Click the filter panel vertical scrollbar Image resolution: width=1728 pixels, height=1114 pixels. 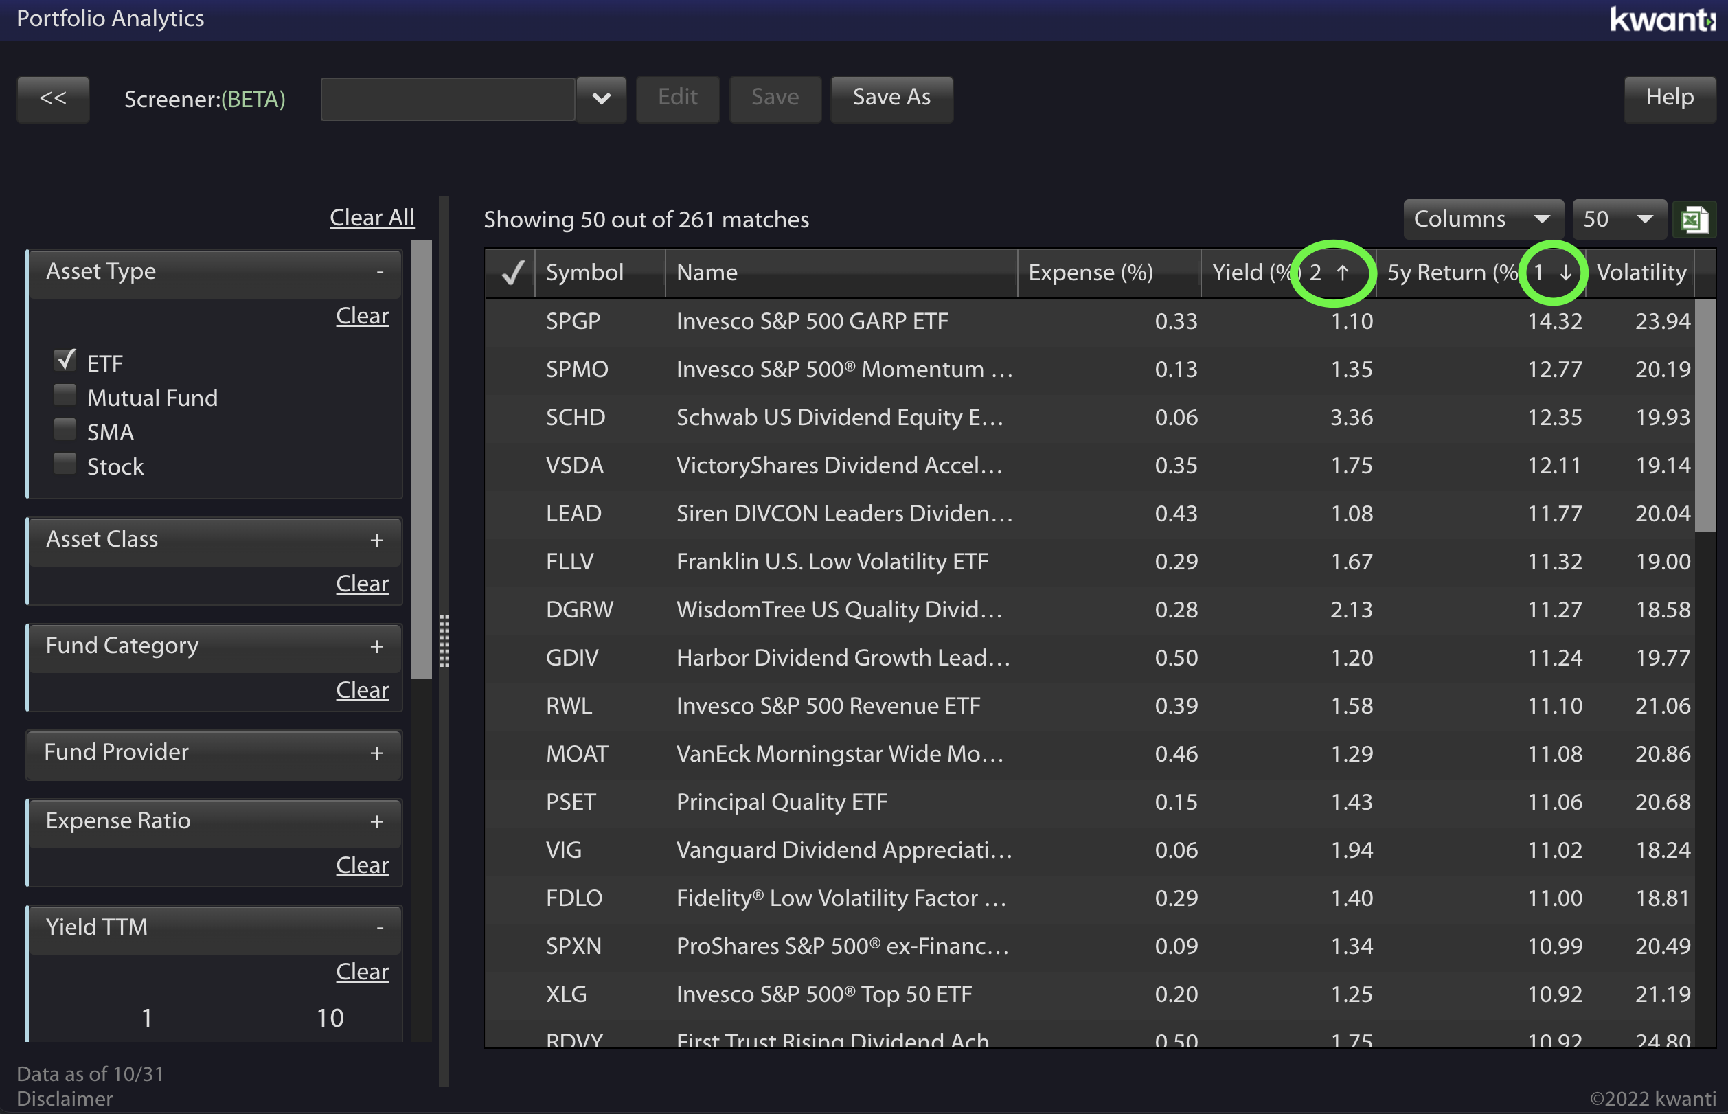click(x=421, y=460)
